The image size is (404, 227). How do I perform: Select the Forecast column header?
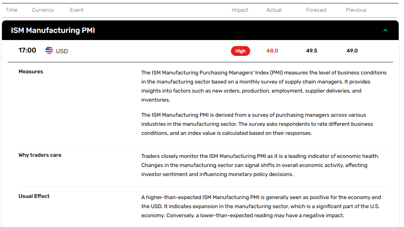(x=316, y=10)
